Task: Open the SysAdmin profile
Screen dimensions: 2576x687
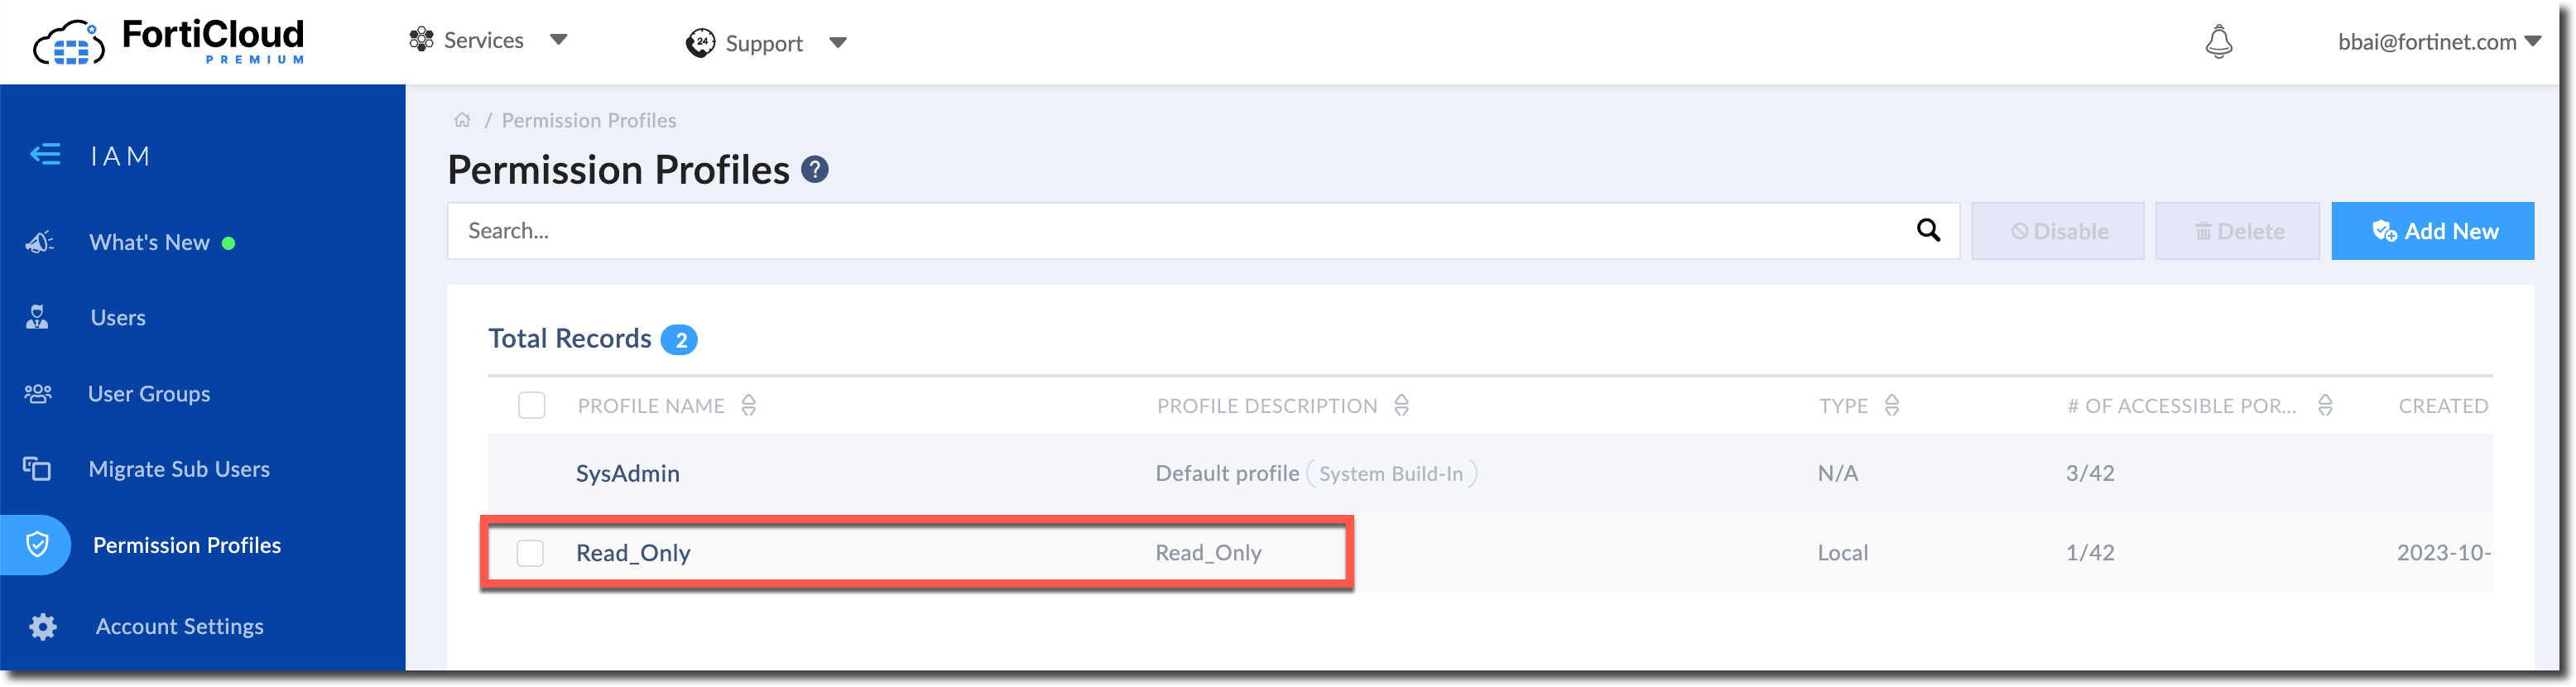Action: tap(628, 474)
